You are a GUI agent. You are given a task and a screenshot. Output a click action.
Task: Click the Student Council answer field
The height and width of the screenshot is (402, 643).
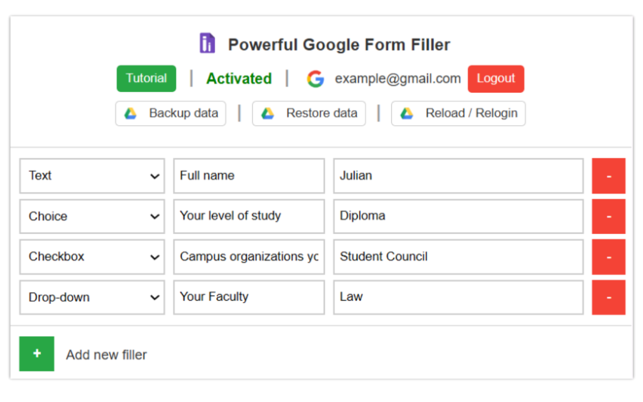point(459,257)
